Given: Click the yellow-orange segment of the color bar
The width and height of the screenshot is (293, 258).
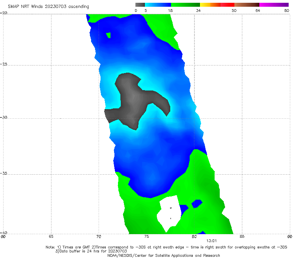Looking at the screenshot, I should coord(210,5).
